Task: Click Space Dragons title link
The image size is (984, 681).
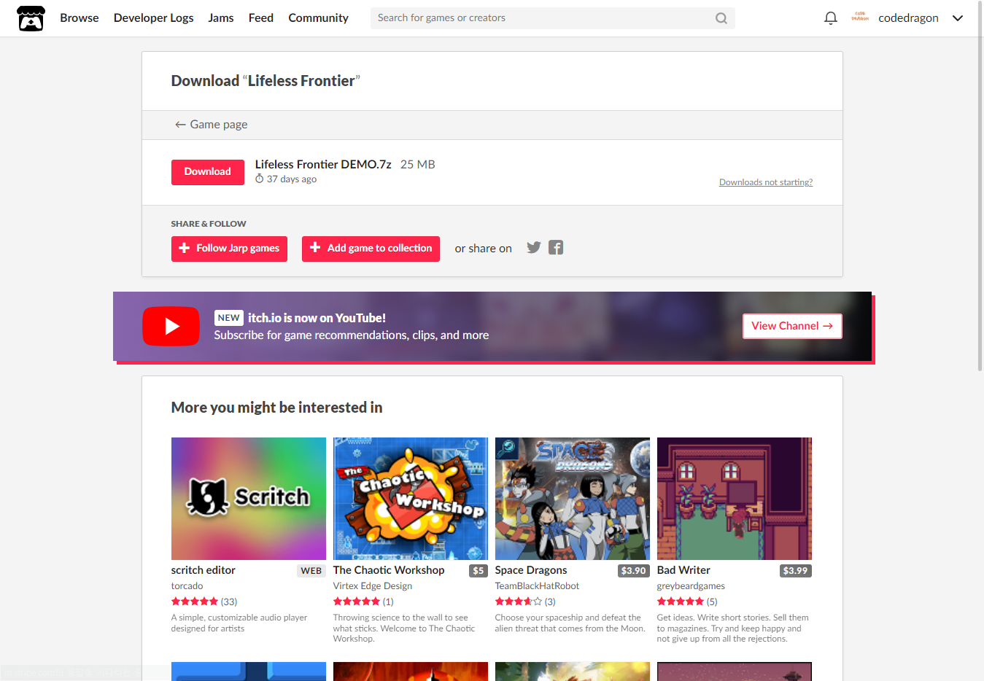Action: click(x=531, y=570)
